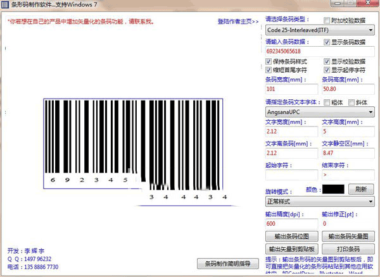380x277 pixels.
Task: Open the AngsanaUPC font dropdown
Action: [x=320, y=112]
